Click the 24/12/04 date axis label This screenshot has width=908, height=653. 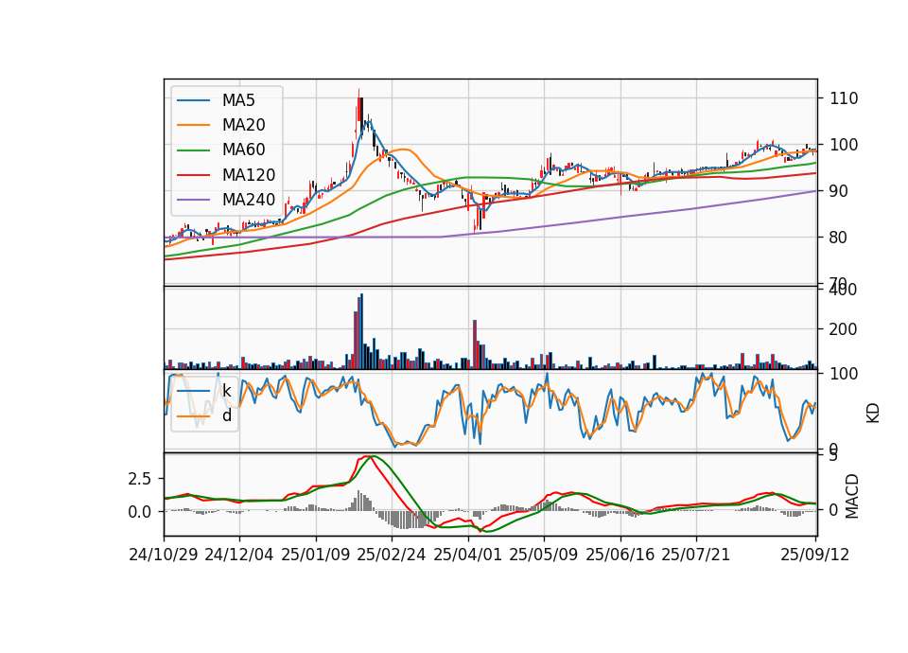coord(239,555)
